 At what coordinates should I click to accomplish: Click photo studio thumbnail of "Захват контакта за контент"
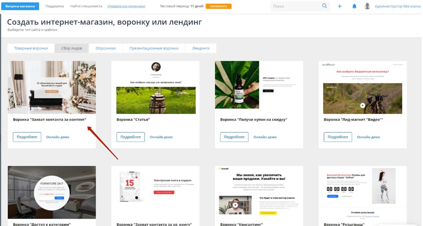52,87
